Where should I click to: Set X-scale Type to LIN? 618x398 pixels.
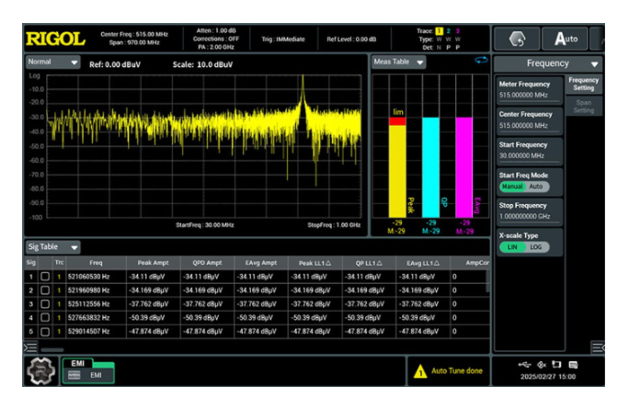[512, 247]
